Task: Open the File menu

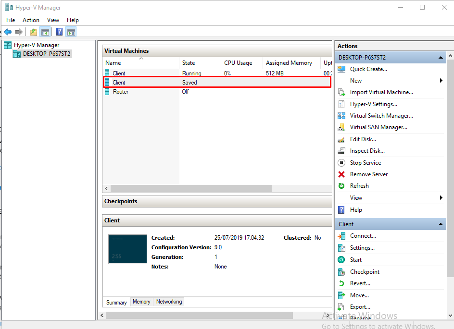Action: click(x=11, y=20)
